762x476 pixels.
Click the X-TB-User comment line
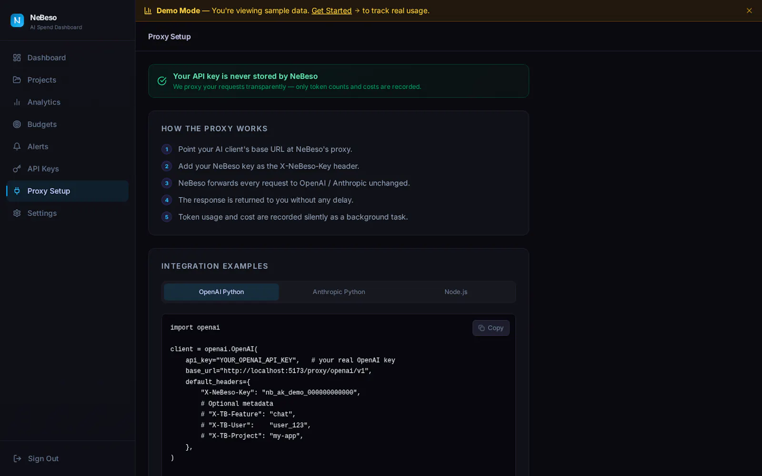coord(256,425)
